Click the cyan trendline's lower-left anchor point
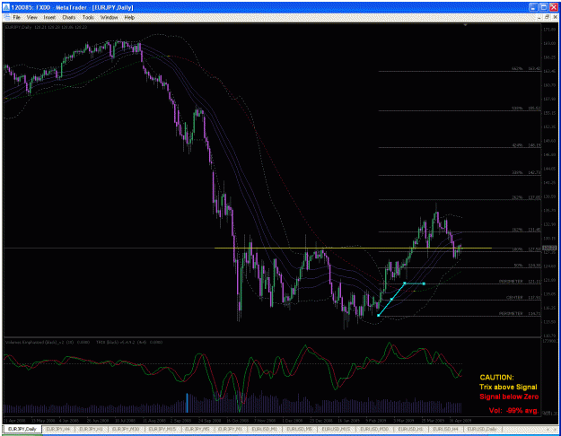Screen dimensions: 561x436 [x=379, y=315]
